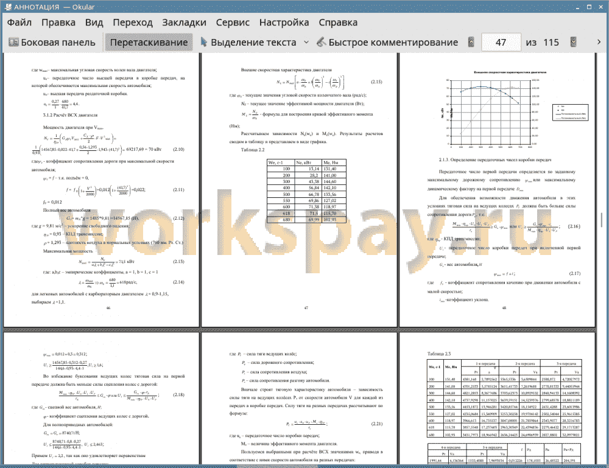Click the Okular application icon in title bar
Viewport: 609px width, 468px height.
[x=7, y=7]
